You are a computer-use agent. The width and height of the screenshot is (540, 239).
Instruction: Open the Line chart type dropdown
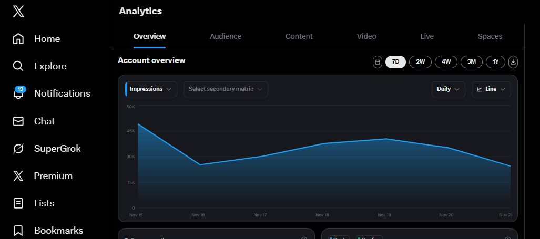tap(491, 89)
